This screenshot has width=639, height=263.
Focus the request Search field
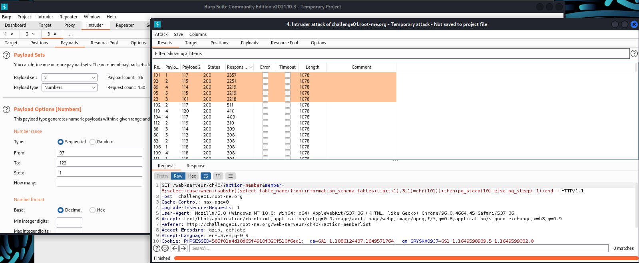pos(399,248)
